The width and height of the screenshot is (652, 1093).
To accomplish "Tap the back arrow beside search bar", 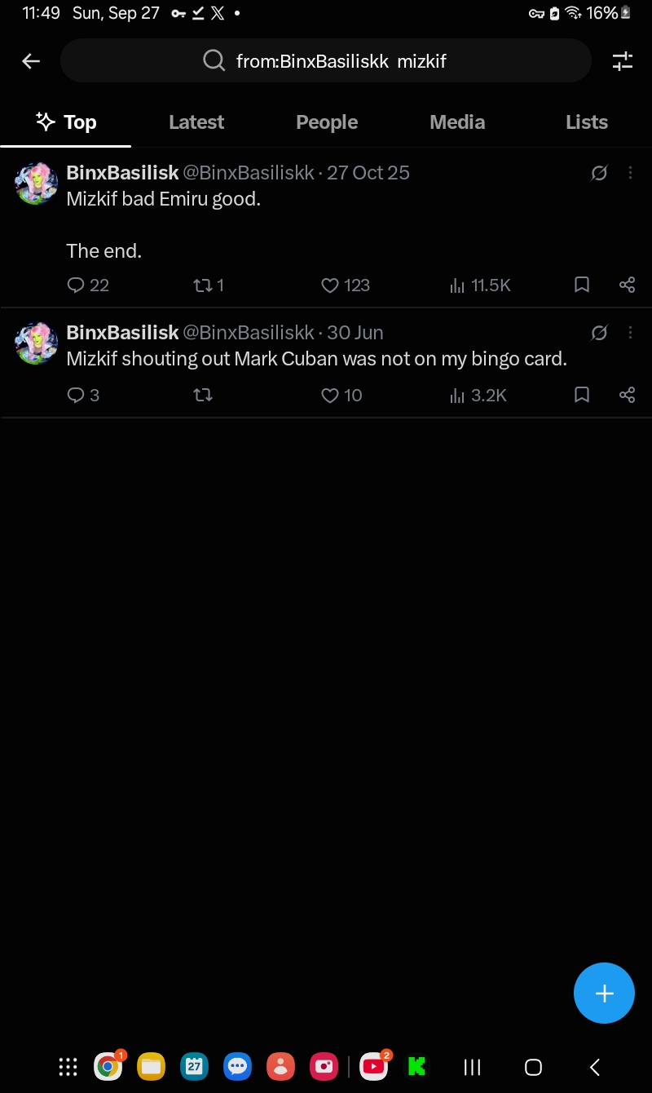I will click(x=31, y=61).
